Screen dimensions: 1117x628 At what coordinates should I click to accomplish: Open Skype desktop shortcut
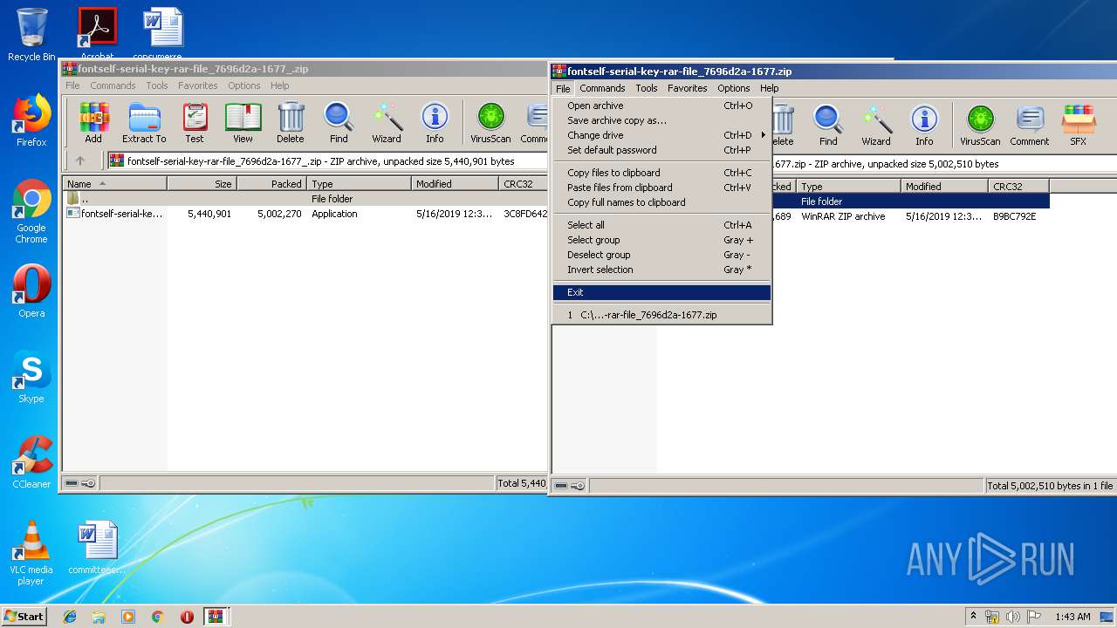(x=31, y=377)
